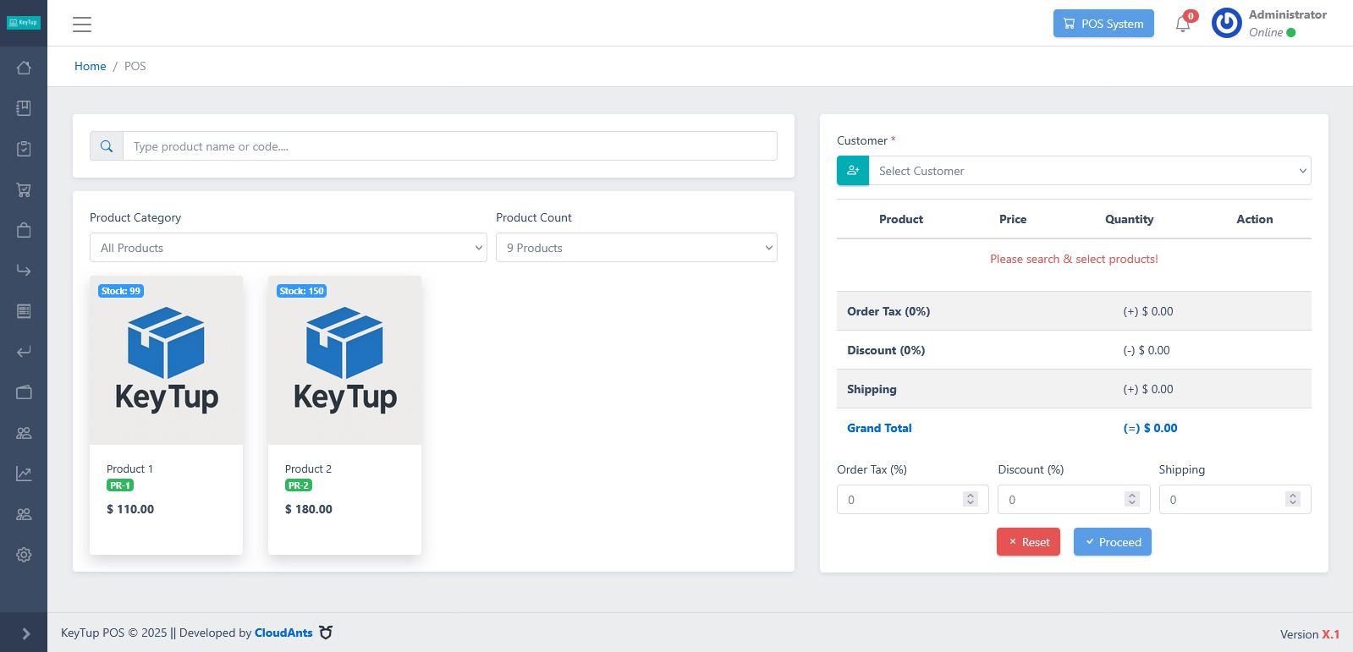The image size is (1353, 652).
Task: Focus the Discount (%) input field
Action: [1074, 500]
